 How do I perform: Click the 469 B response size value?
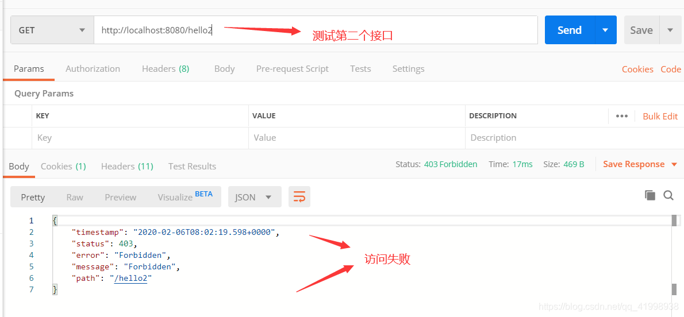574,164
